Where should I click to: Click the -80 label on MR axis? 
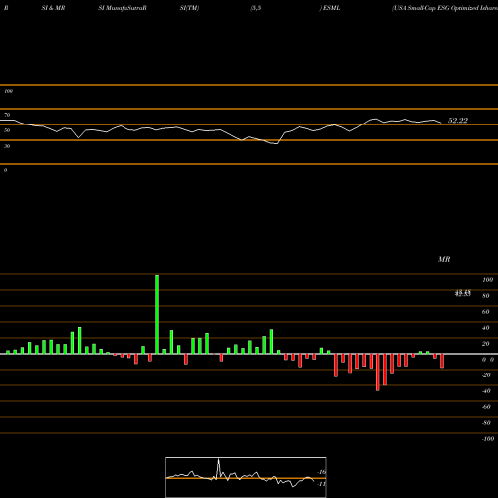click(x=486, y=423)
